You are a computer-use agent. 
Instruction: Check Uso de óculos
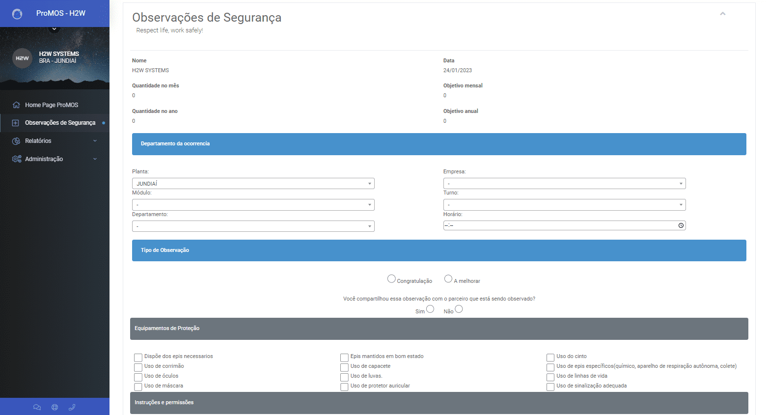click(x=138, y=377)
